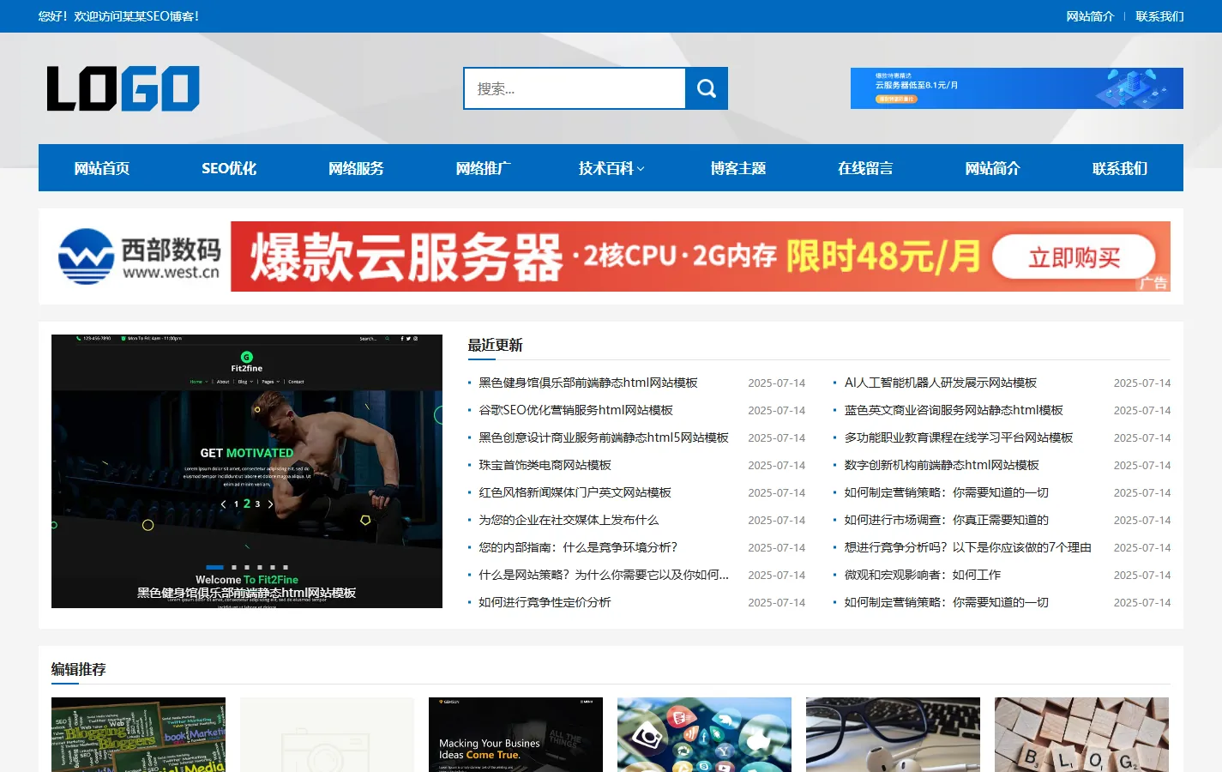Click the 立即购买 button on west.cn ad

(x=1074, y=257)
